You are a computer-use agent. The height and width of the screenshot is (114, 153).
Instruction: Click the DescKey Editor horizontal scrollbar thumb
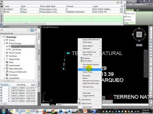pyautogui.click(x=26, y=23)
